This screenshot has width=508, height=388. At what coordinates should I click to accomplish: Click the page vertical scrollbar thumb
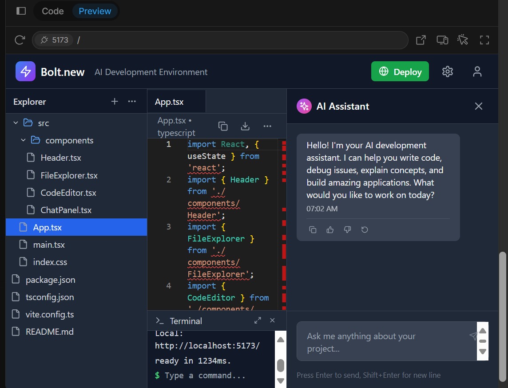click(503, 317)
